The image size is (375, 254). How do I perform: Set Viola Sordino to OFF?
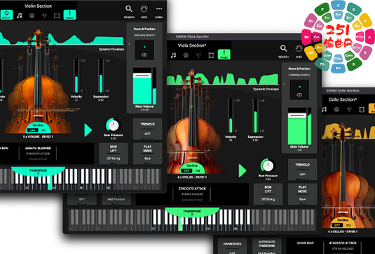[x=186, y=171]
